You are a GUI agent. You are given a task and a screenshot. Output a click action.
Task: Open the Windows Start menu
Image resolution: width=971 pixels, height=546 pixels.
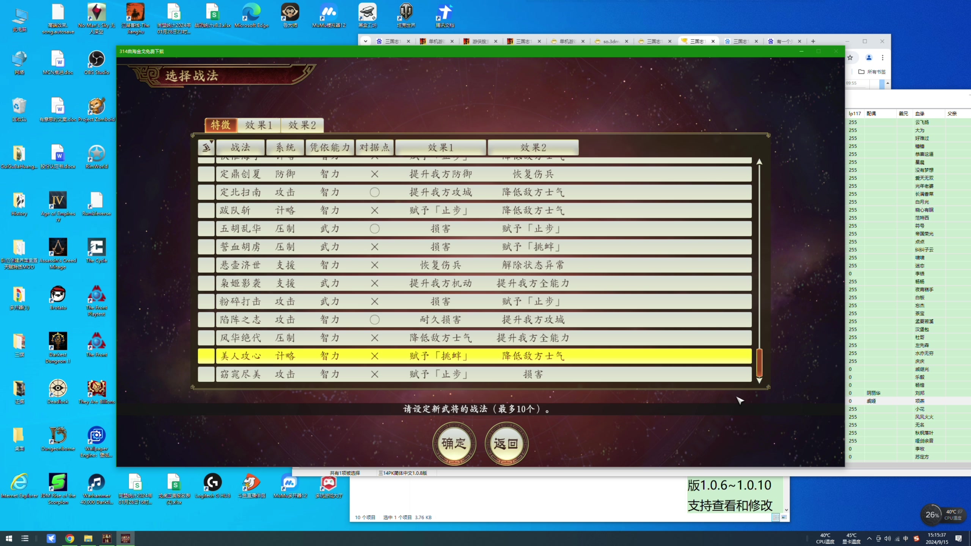(9, 538)
